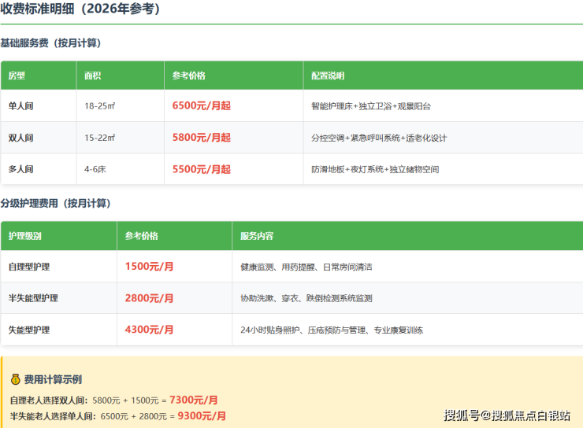This screenshot has width=583, height=428.
Task: Select the 单人间 row label
Action: click(21, 105)
